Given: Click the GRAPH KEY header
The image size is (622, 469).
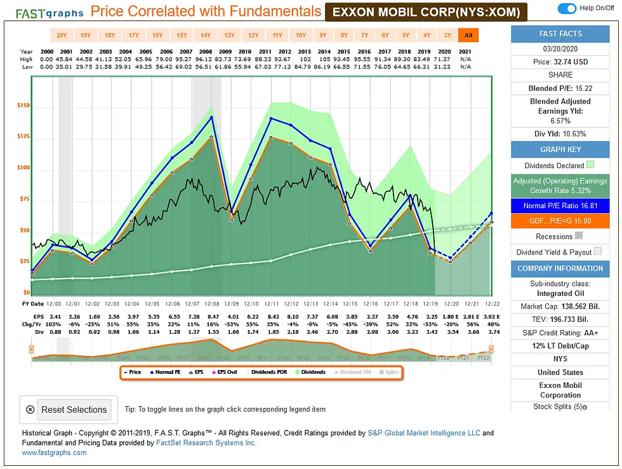Looking at the screenshot, I should click(560, 150).
